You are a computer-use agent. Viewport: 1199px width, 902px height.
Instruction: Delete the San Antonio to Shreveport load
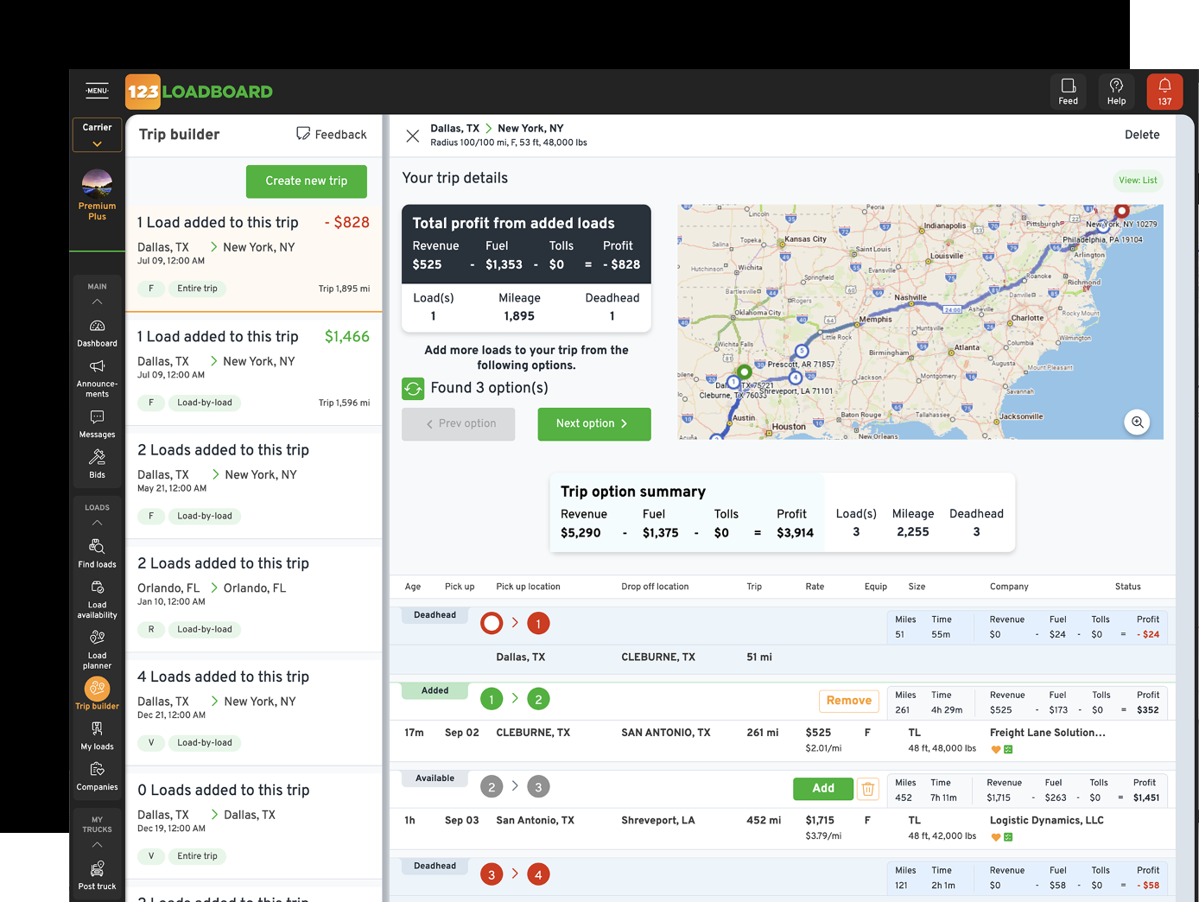coord(868,789)
